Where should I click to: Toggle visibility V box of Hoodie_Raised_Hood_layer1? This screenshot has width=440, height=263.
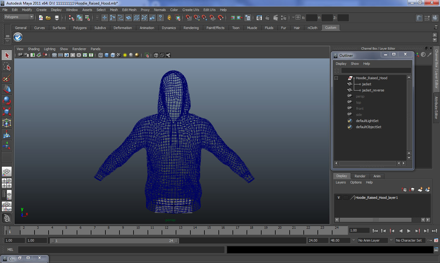pyautogui.click(x=339, y=198)
